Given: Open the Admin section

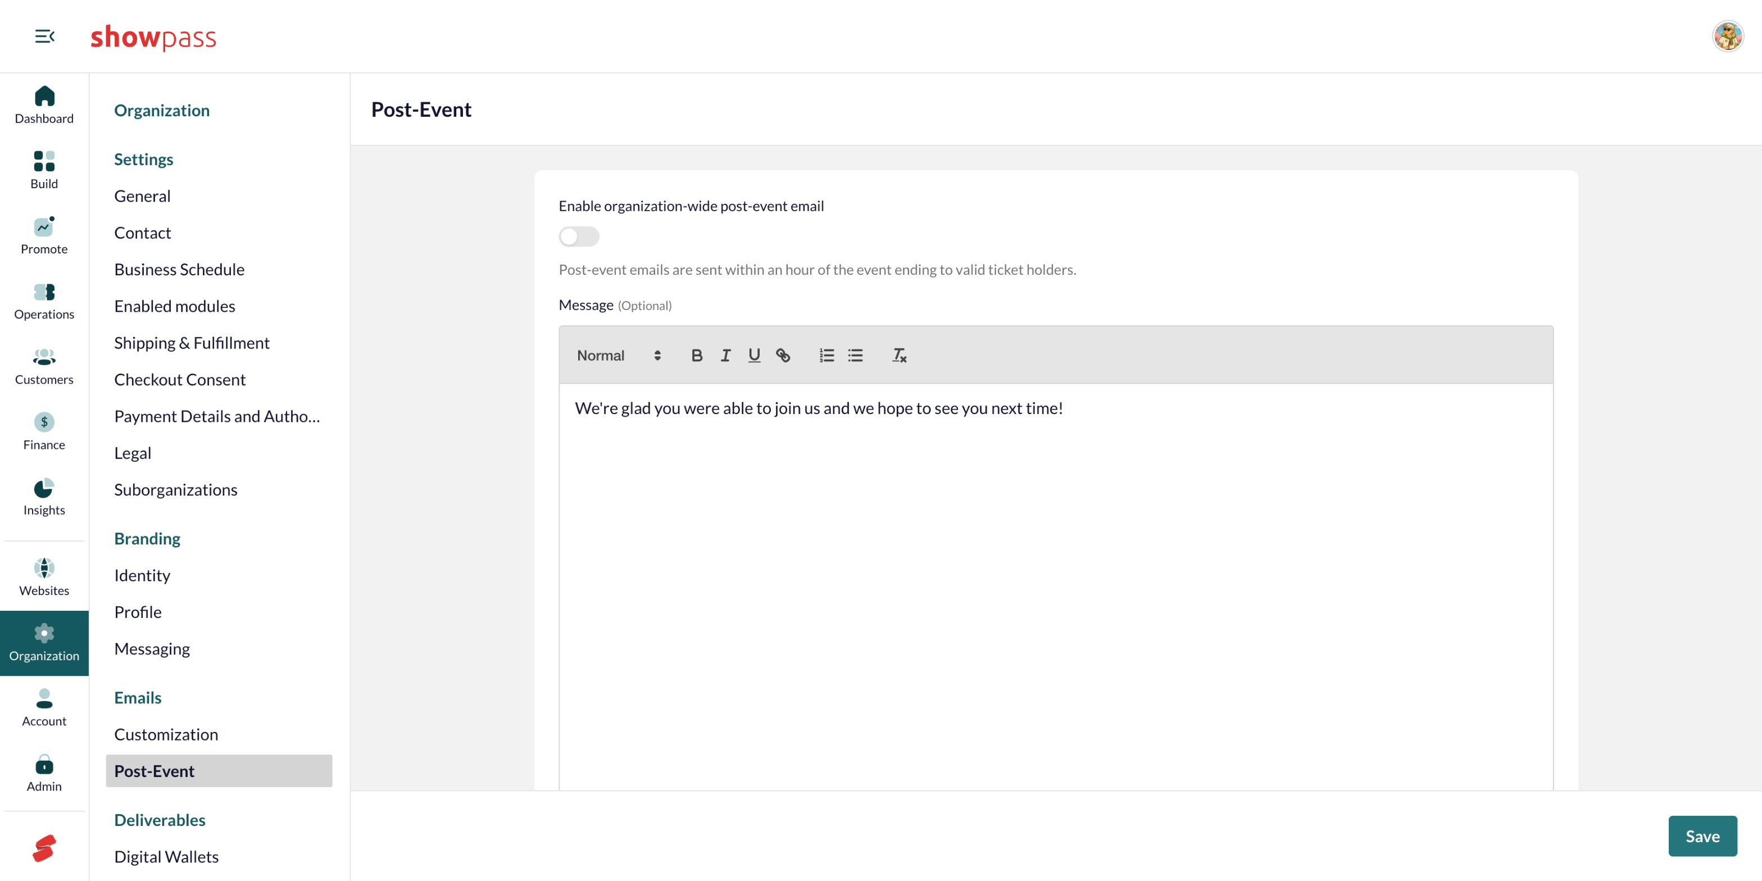Looking at the screenshot, I should [x=44, y=774].
